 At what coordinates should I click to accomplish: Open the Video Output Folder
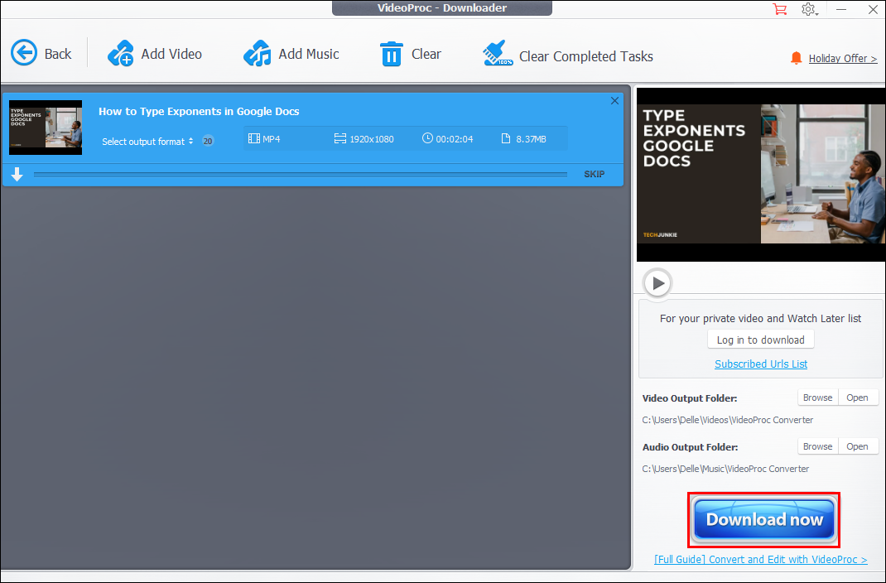pos(857,397)
